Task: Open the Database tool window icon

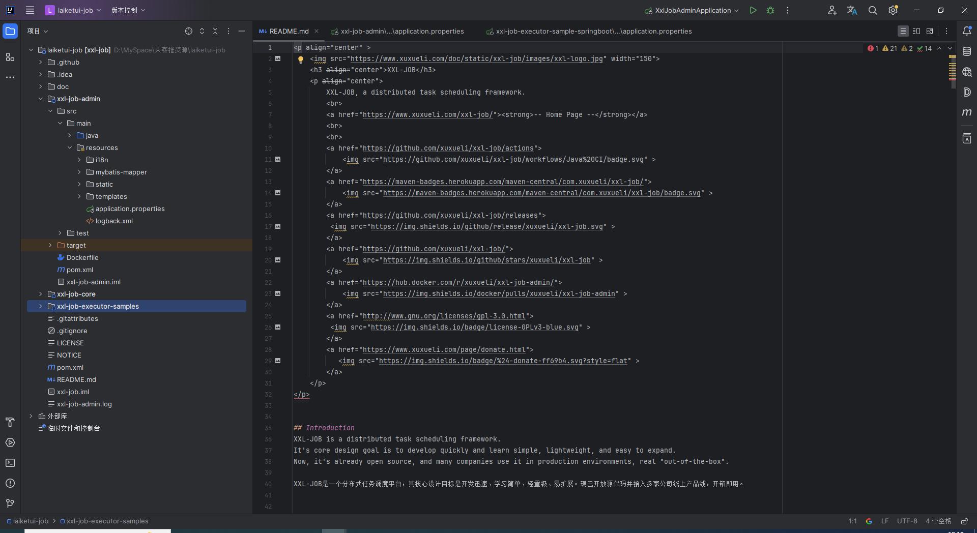Action: [x=967, y=51]
